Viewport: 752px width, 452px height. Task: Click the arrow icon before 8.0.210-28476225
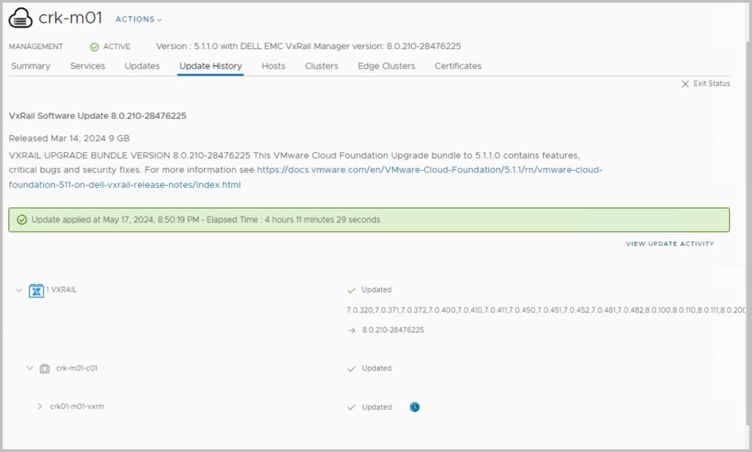point(352,330)
